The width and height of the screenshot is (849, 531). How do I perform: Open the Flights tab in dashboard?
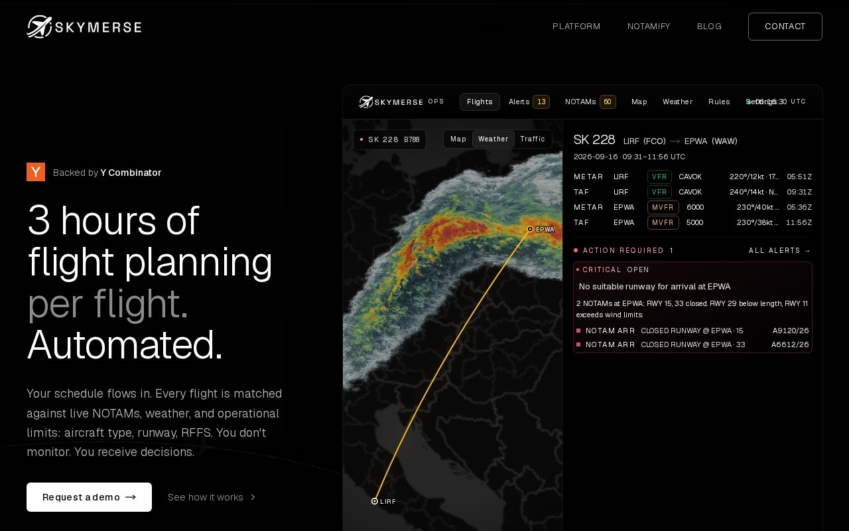pyautogui.click(x=480, y=102)
